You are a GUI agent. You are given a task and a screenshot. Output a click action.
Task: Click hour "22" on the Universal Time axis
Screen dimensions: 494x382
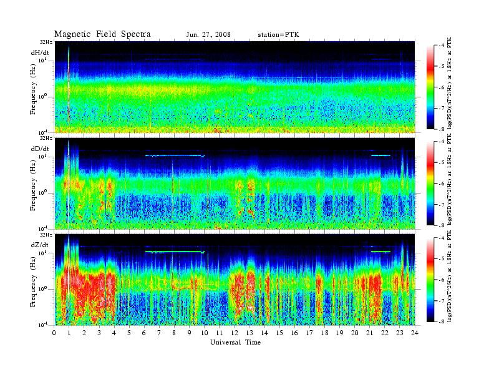(x=384, y=333)
